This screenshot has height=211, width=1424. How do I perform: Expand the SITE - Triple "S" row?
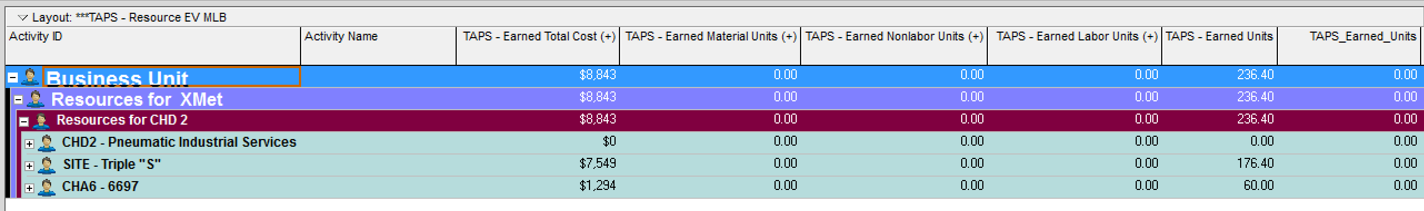click(29, 166)
